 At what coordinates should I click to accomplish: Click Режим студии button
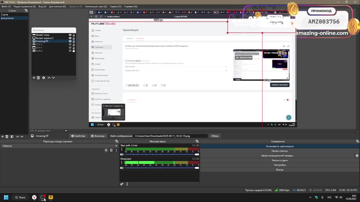click(x=280, y=160)
